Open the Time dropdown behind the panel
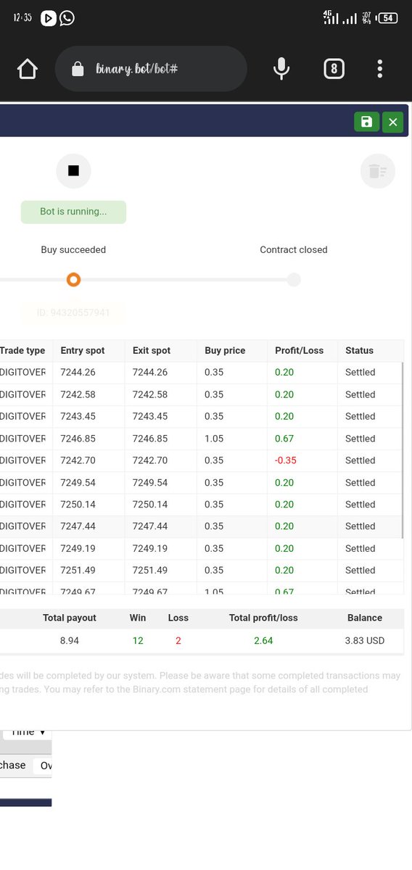 [x=28, y=733]
